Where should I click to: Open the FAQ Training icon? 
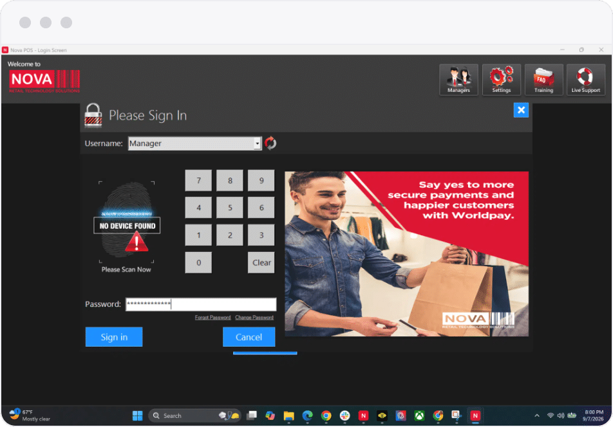(x=543, y=80)
